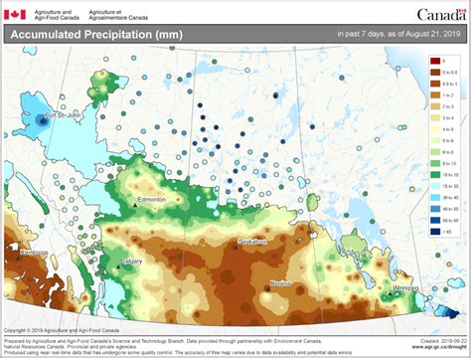
Task: Select the 50 to 60 legend swatch
Action: (x=435, y=221)
